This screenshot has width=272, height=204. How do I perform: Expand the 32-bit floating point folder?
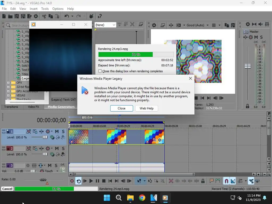(8, 87)
